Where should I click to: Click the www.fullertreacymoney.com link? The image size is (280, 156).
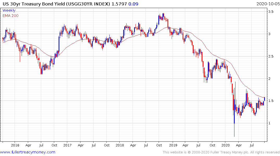(28, 152)
